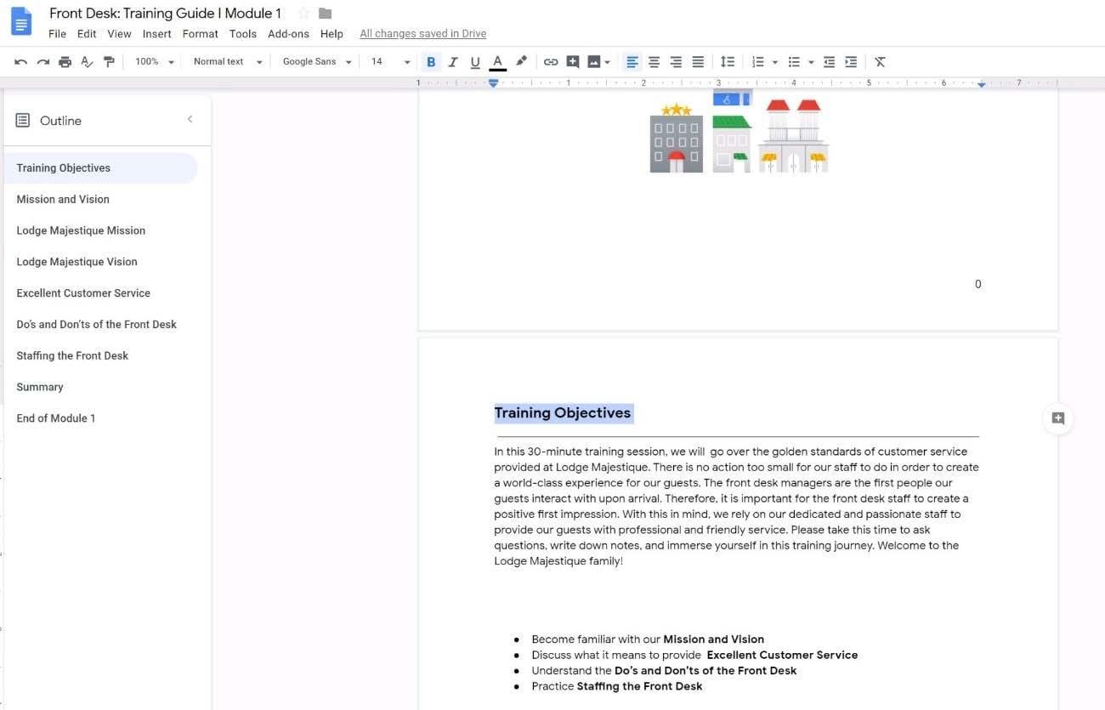Jump to Excellent Customer Service in outline
The height and width of the screenshot is (710, 1105).
pos(83,293)
